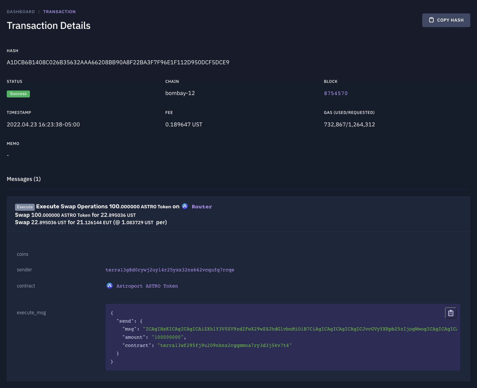Click the Transaction Details page title
Viewport: 477px width, 388px height.
pos(49,26)
